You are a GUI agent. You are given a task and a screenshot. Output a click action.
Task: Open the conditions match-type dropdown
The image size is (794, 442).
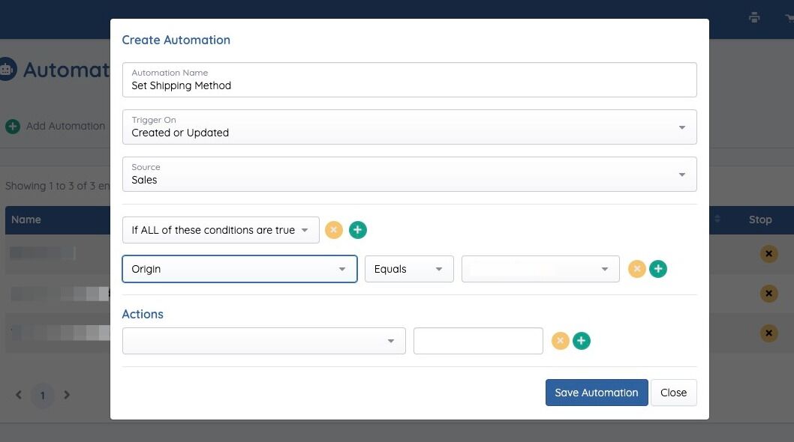(220, 230)
